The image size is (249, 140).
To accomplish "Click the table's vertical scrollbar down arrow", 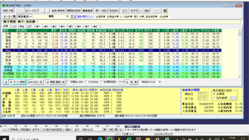I will point(240,76).
